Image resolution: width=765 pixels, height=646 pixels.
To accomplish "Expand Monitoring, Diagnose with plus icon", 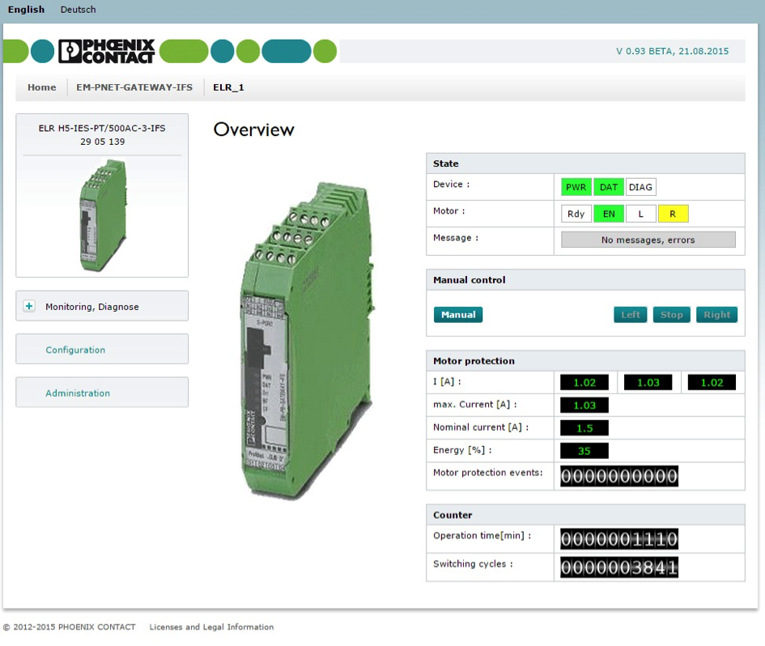I will [x=30, y=307].
